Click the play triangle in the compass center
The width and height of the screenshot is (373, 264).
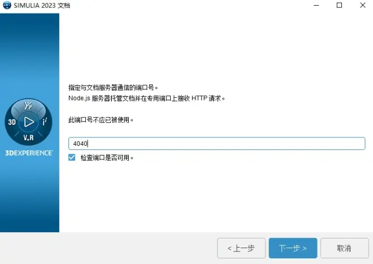pyautogui.click(x=29, y=122)
